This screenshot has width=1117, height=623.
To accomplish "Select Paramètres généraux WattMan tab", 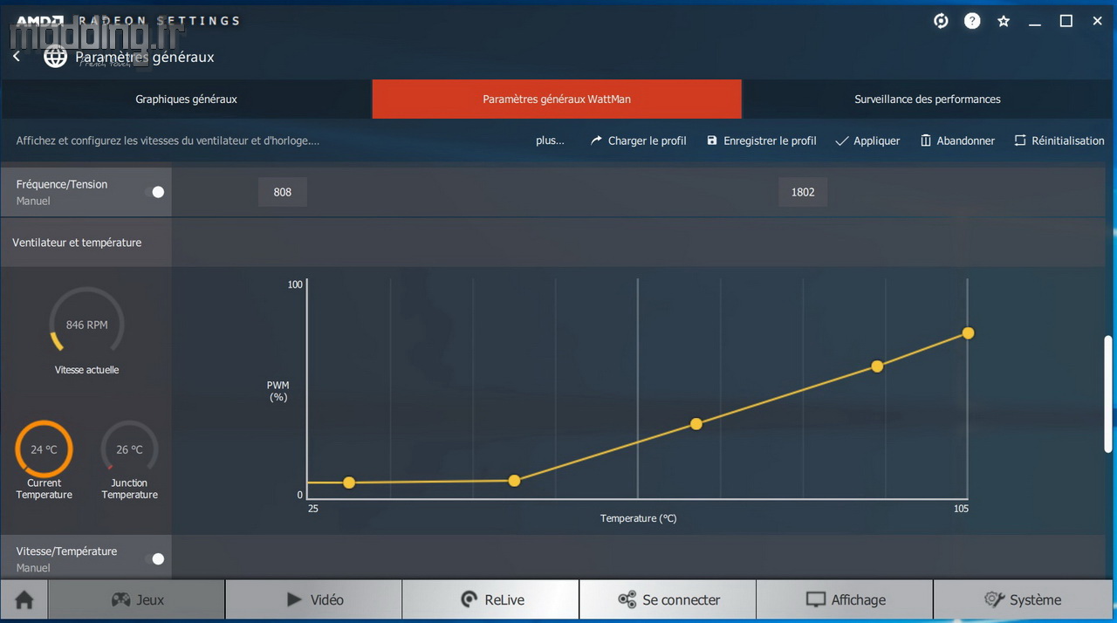I will point(557,99).
